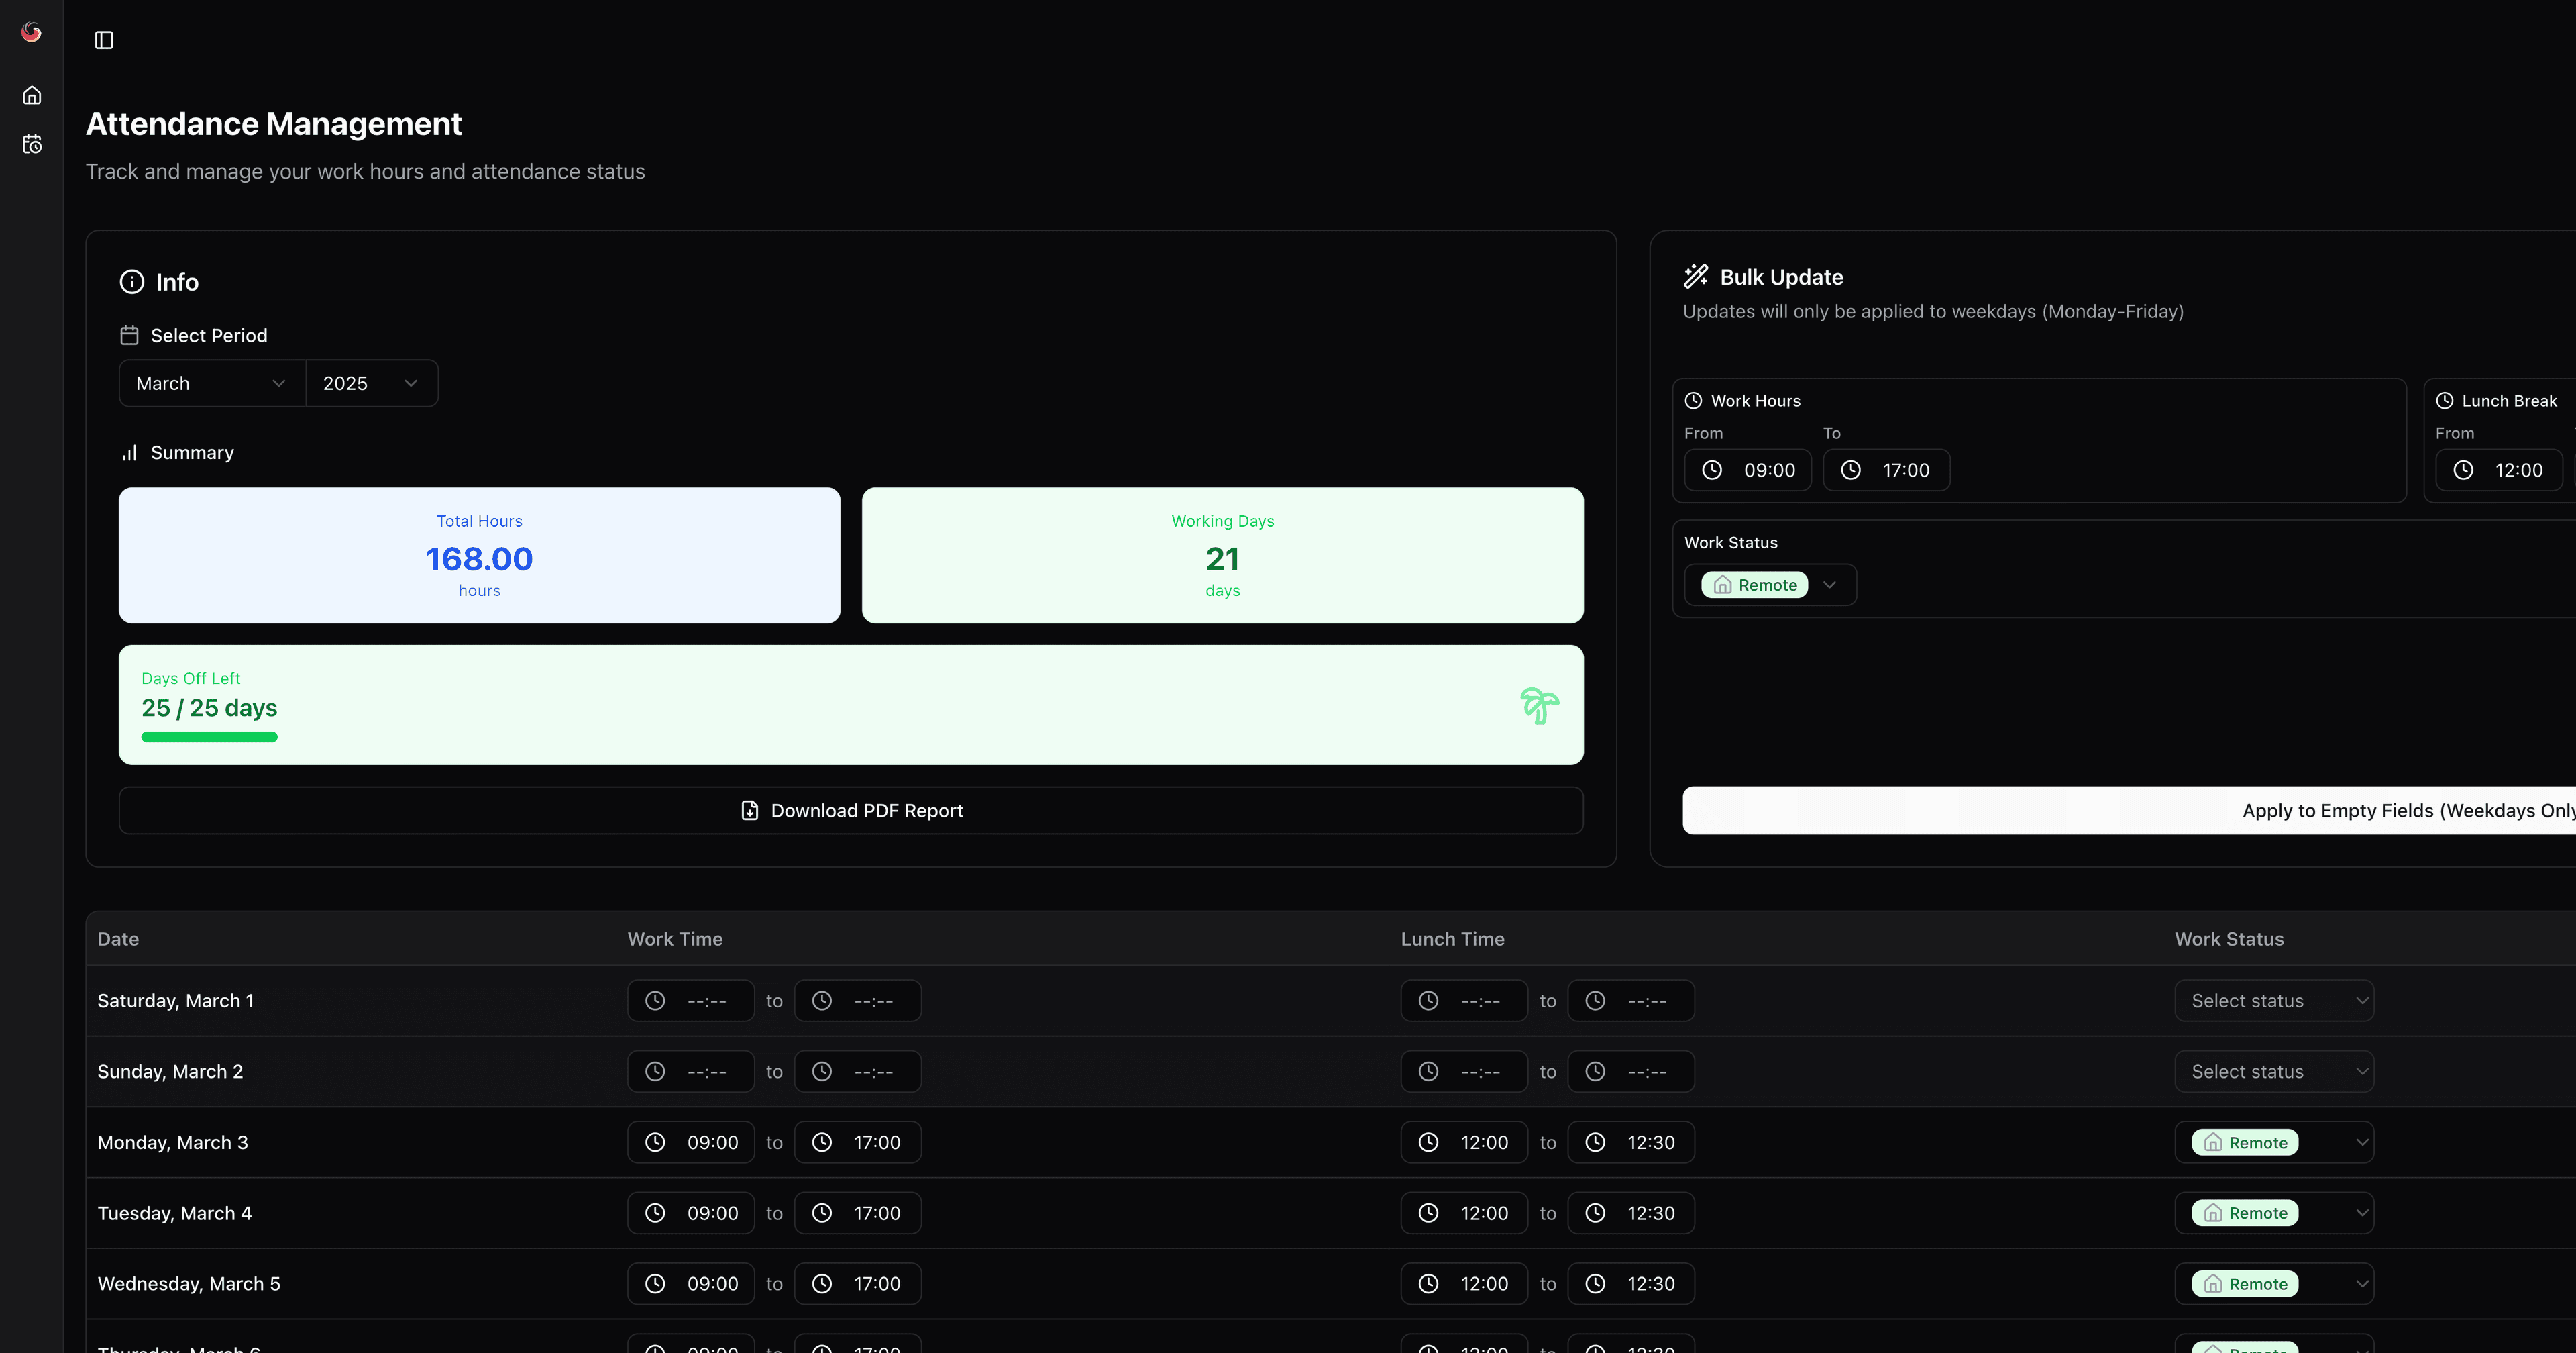This screenshot has width=2576, height=1353.
Task: Click the download icon on the PDF report button
Action: 749,811
